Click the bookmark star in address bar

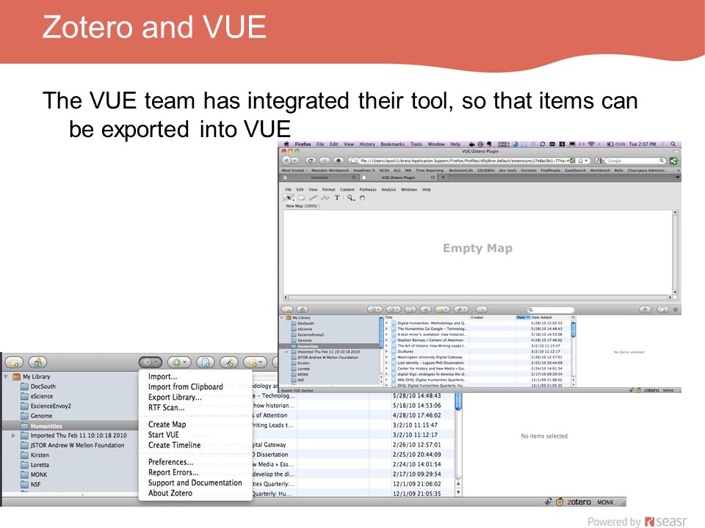click(580, 161)
